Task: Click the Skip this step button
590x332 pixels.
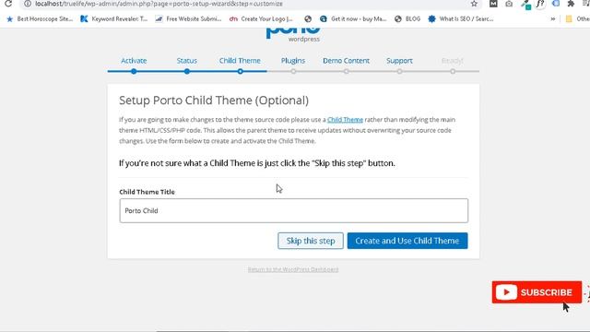Action: [311, 241]
